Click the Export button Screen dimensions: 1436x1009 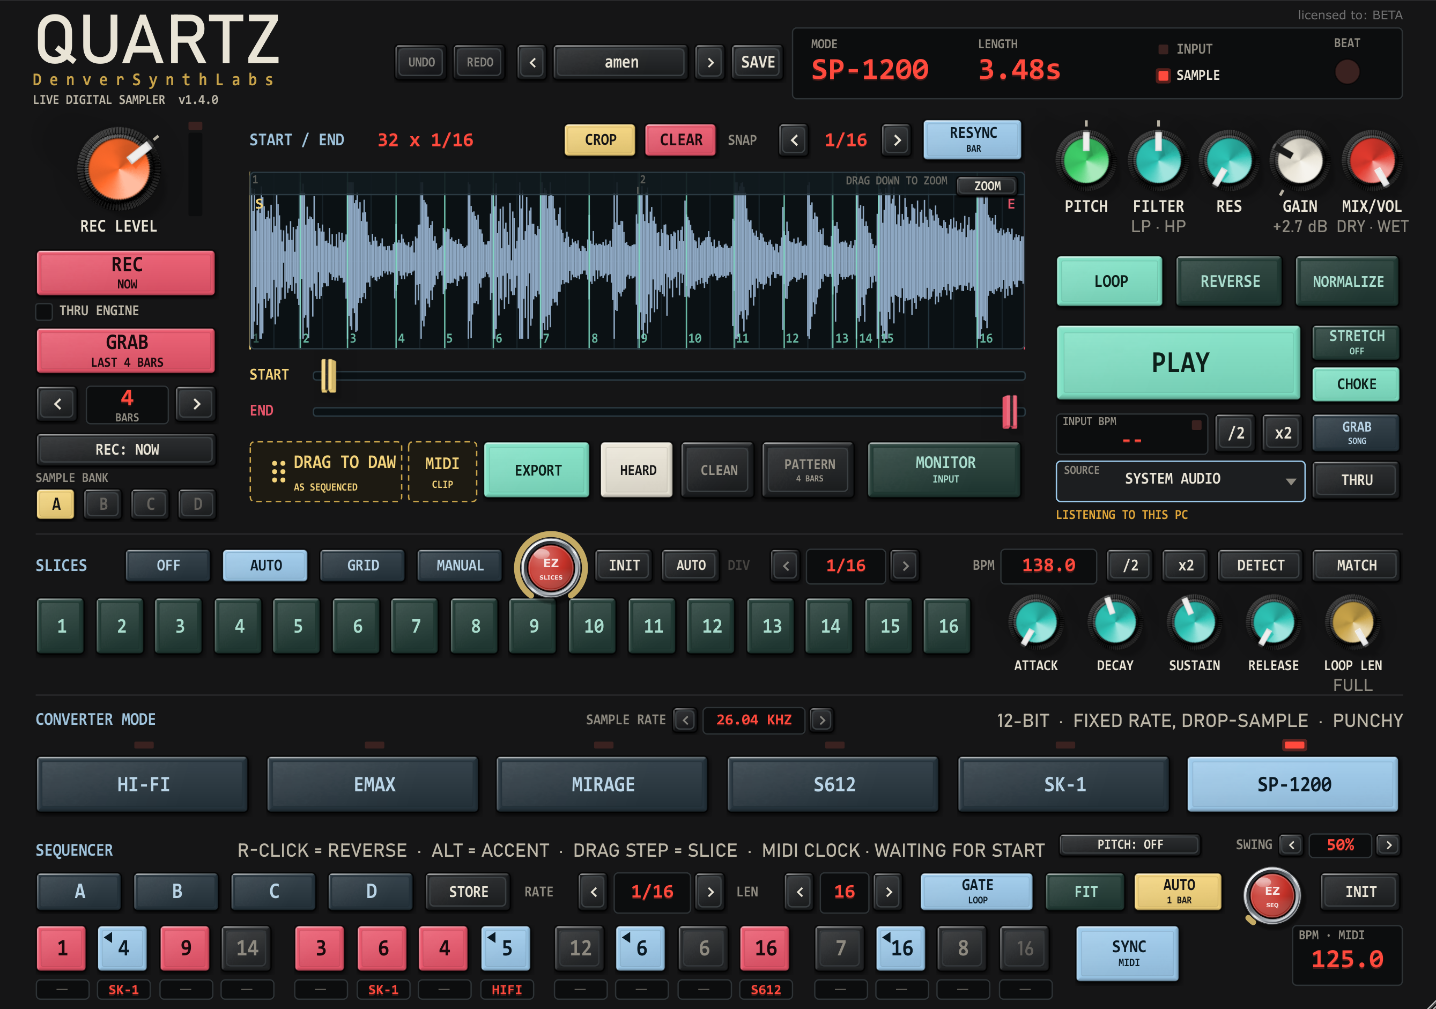point(537,470)
